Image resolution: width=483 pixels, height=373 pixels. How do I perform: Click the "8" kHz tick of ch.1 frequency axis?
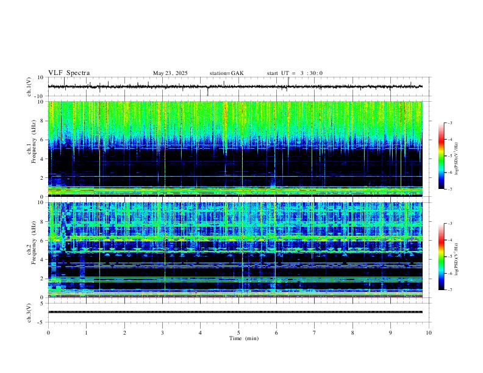(43, 121)
